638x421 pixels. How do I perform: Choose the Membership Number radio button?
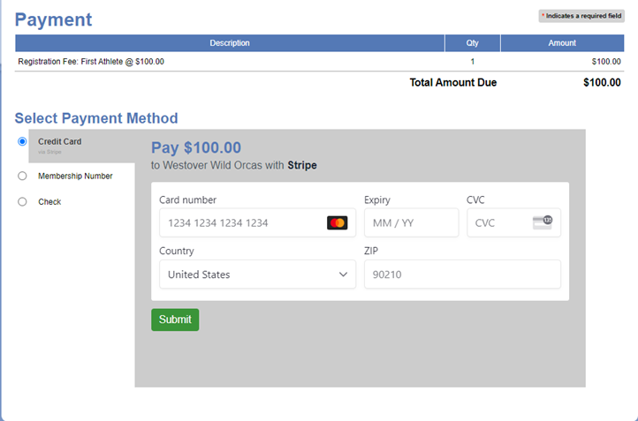(22, 176)
